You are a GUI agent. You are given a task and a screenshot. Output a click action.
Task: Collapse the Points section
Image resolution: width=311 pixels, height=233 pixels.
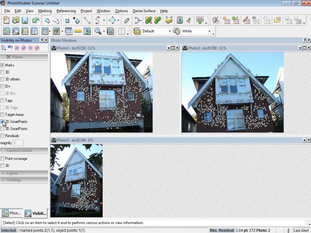tap(4, 57)
